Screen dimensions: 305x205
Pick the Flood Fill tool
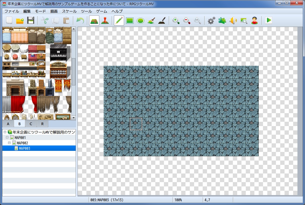(x=151, y=21)
